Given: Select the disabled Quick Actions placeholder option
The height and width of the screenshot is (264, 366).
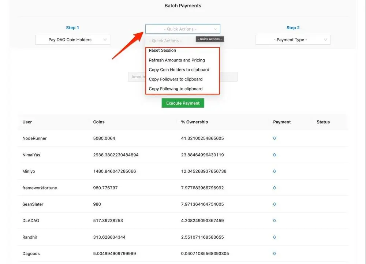Looking at the screenshot, I should (165, 41).
